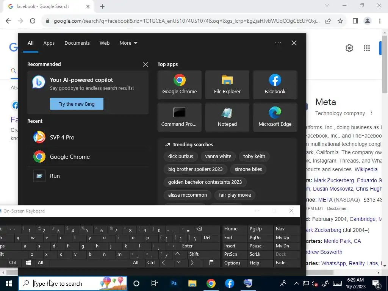The image size is (388, 291).
Task: Open Wikipedia link in Meta panel
Action: 366,169
